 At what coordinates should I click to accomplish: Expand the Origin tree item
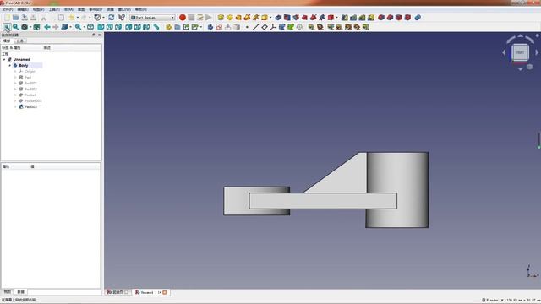[15, 71]
